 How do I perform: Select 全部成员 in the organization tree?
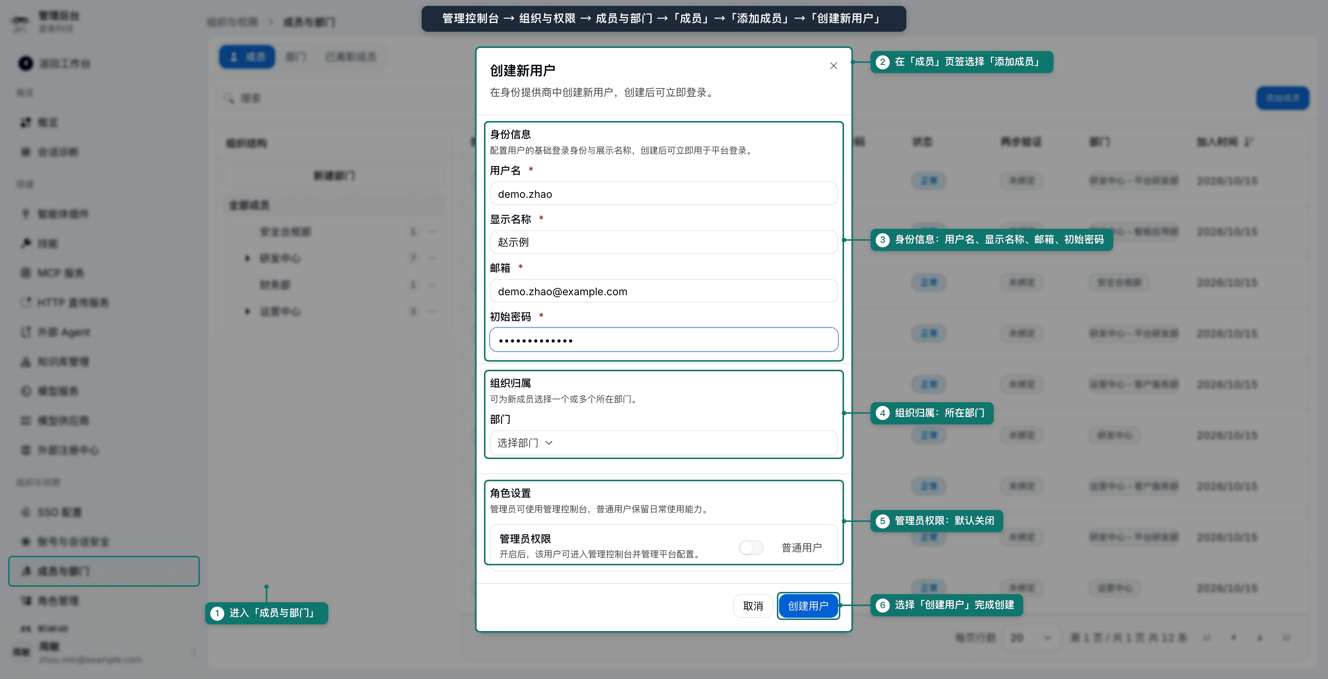(334, 205)
